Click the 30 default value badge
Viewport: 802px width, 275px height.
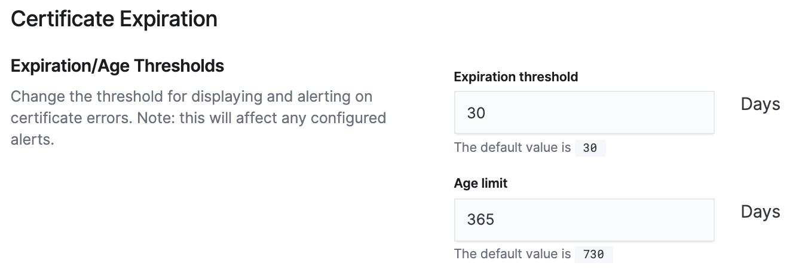point(590,148)
